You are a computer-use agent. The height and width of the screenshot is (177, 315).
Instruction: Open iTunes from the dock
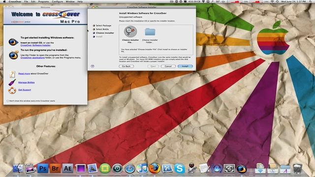142,168
